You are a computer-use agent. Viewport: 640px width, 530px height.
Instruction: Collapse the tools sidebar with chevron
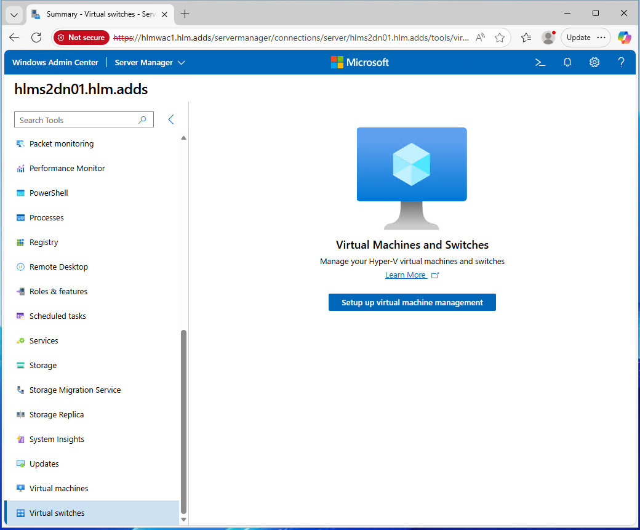click(171, 119)
